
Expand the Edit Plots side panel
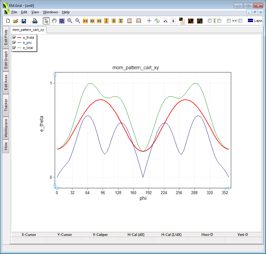[x=6, y=37]
